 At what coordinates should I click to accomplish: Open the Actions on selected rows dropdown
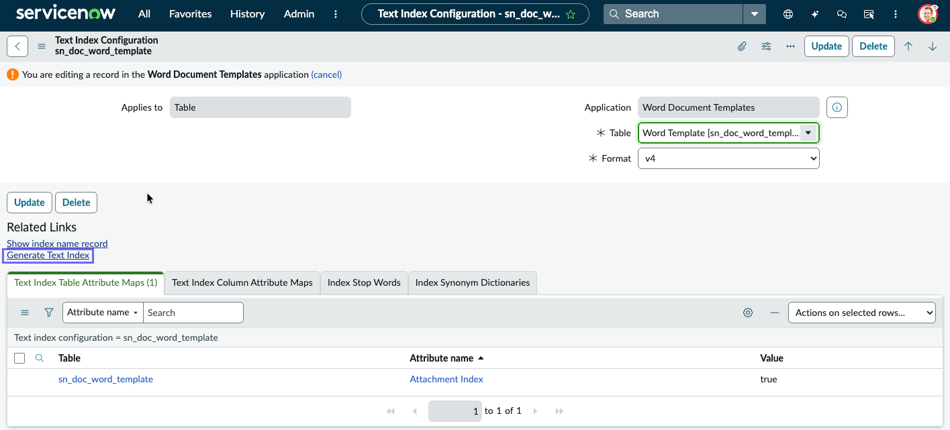pyautogui.click(x=861, y=313)
